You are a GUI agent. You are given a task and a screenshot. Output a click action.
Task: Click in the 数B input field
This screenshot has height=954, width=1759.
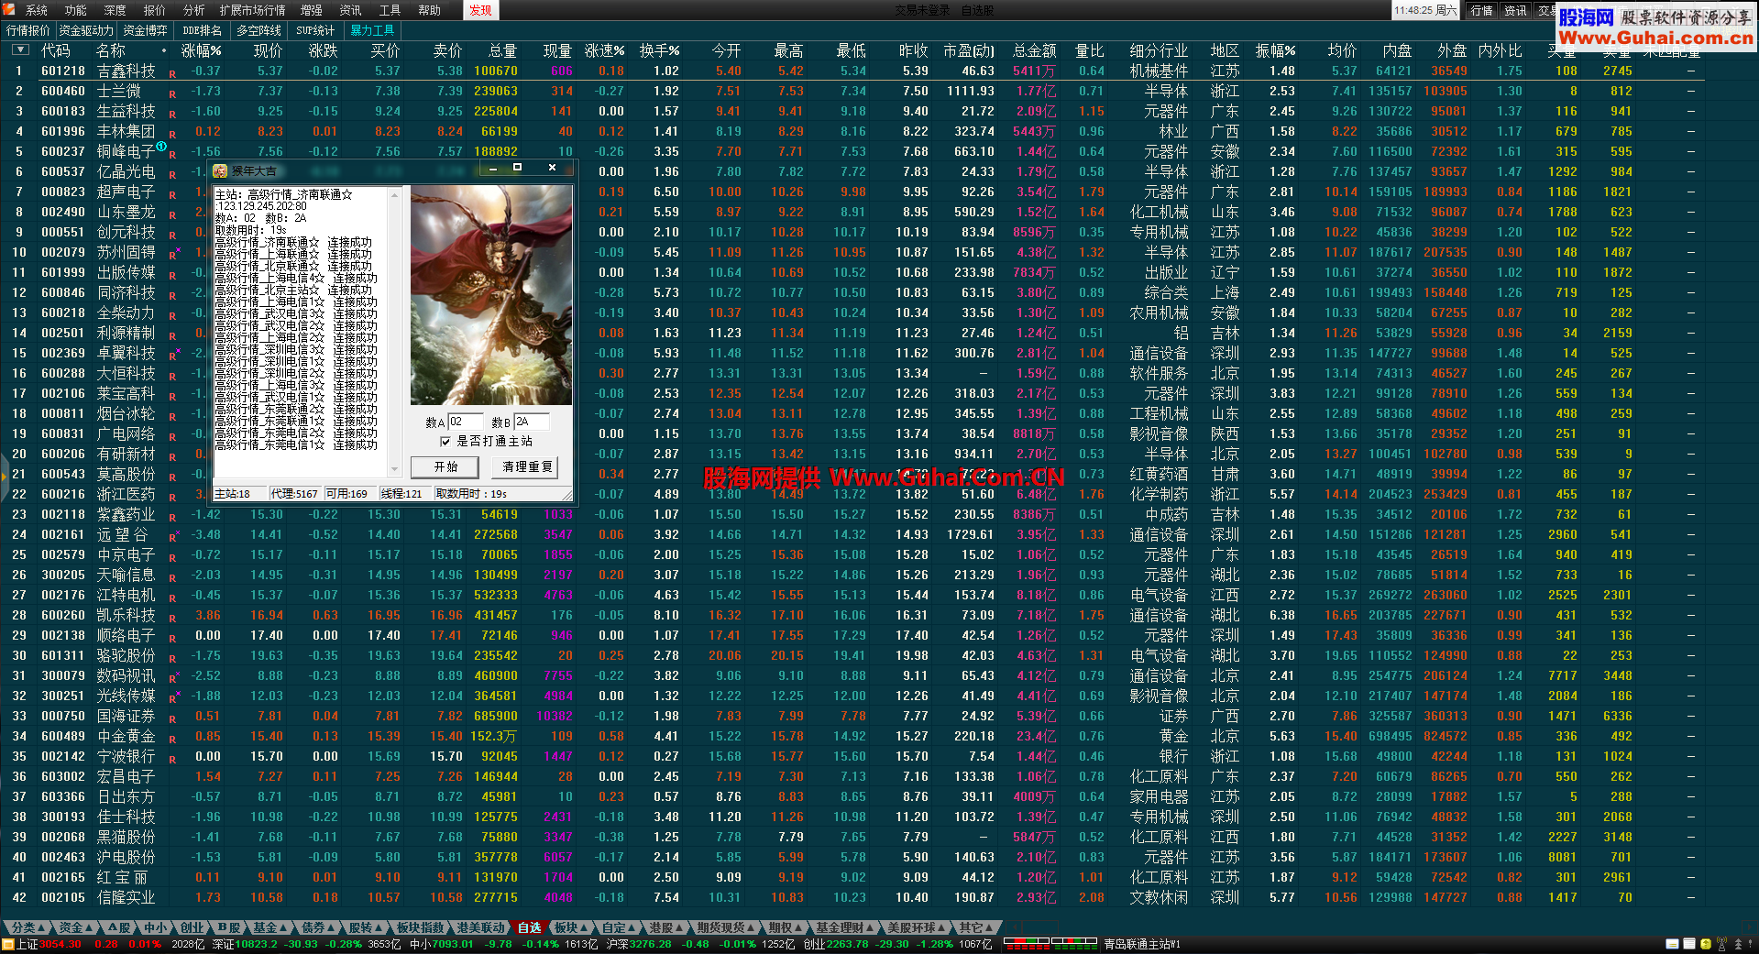[531, 422]
